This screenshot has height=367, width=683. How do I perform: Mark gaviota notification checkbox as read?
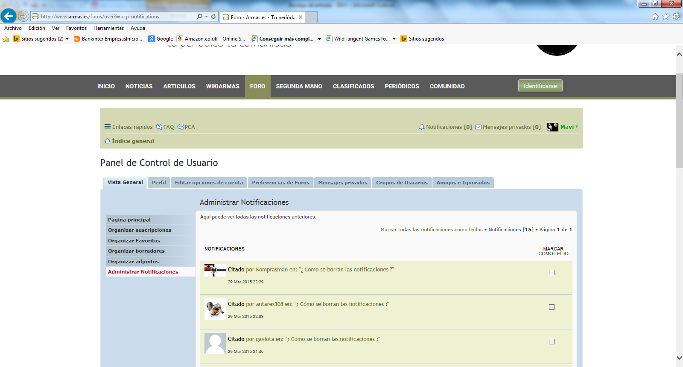pyautogui.click(x=552, y=342)
